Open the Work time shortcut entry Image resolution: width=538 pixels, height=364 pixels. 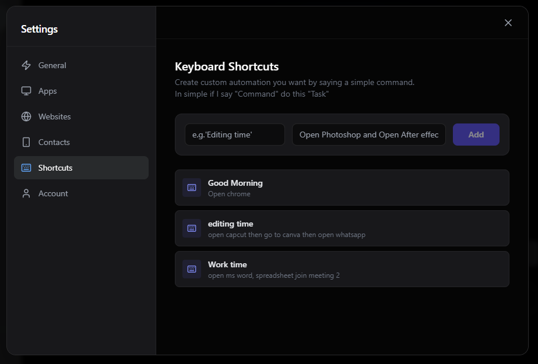(342, 269)
